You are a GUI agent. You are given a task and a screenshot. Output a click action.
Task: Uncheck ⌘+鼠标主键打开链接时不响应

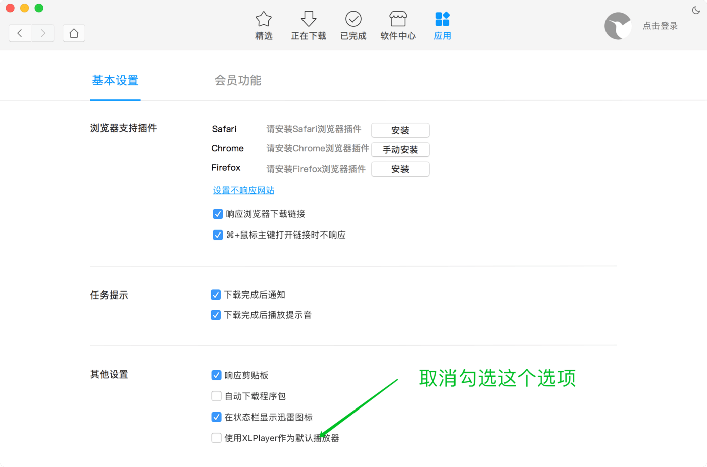218,235
